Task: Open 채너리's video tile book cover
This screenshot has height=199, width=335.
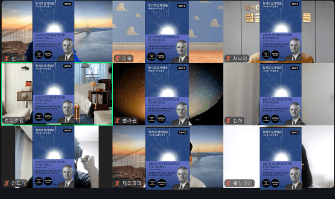Action: tap(281, 31)
